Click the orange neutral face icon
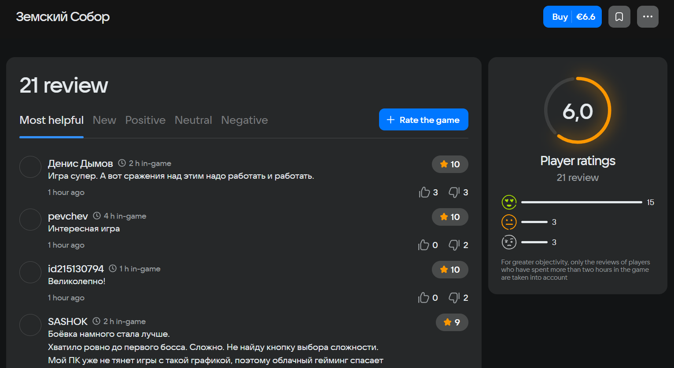Screen dimensions: 674x368 [509, 222]
